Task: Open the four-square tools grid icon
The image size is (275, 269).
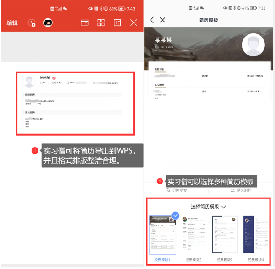Action: pyautogui.click(x=101, y=22)
